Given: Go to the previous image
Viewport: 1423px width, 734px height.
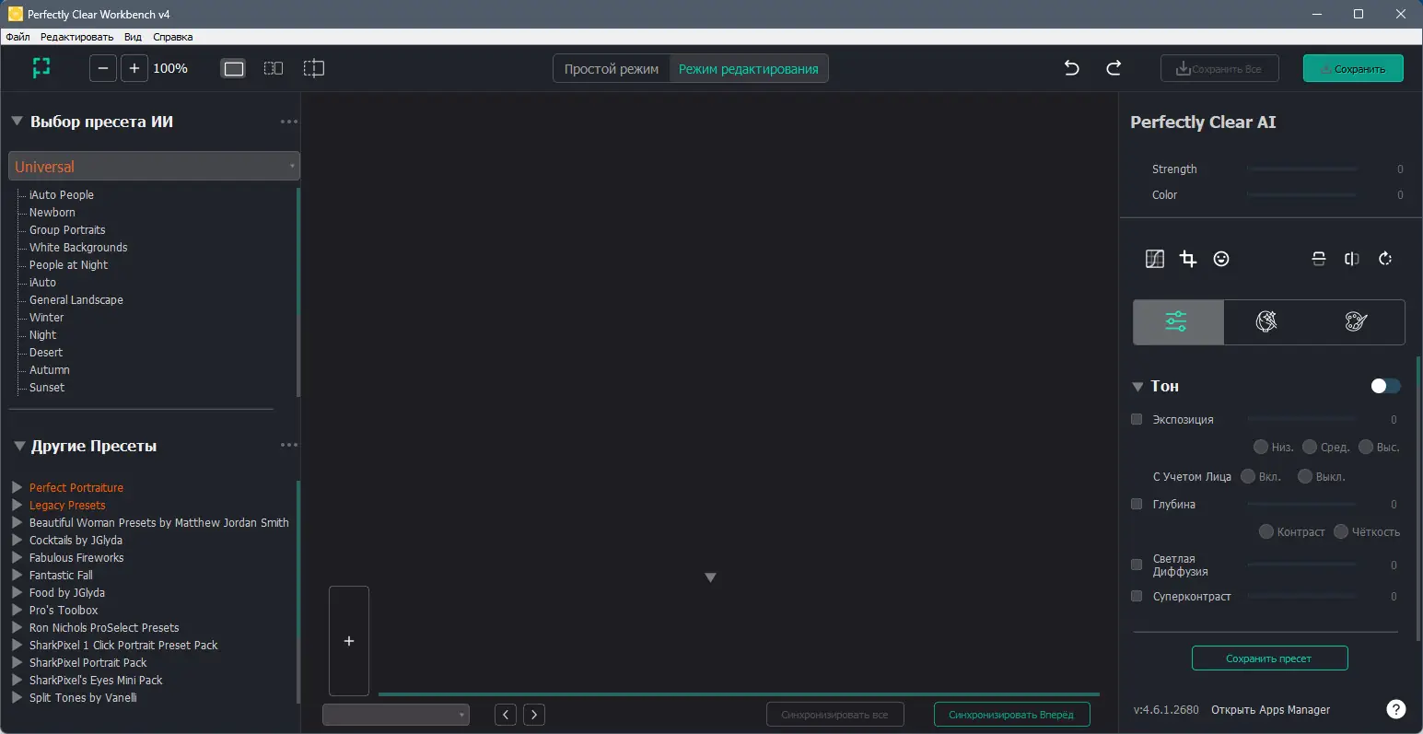Looking at the screenshot, I should pos(506,715).
